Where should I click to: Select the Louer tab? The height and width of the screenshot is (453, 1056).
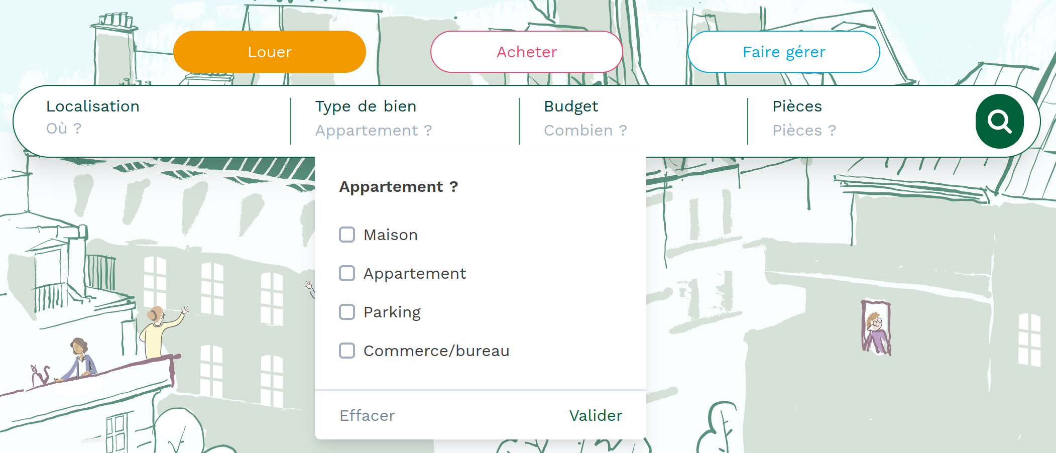tap(270, 52)
